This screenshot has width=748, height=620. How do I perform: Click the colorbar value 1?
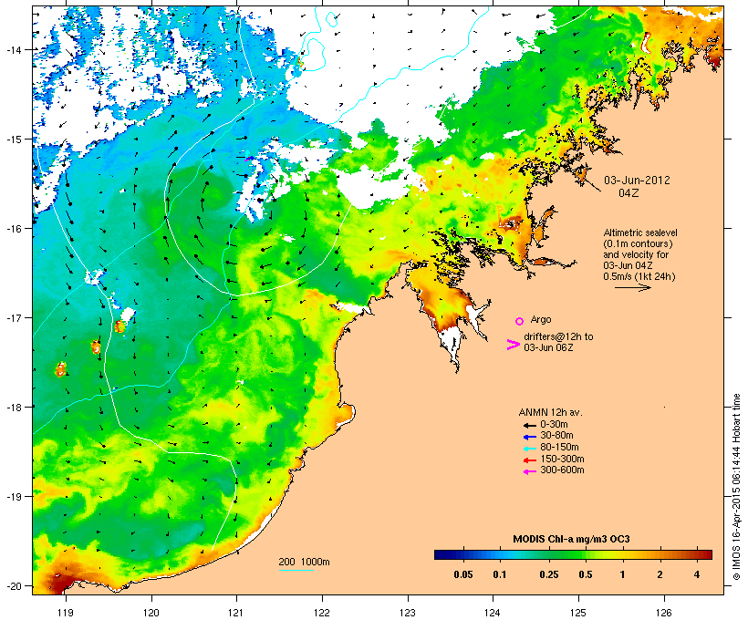(622, 574)
